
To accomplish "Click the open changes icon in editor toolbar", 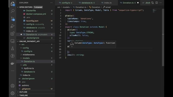I will [152, 3].
